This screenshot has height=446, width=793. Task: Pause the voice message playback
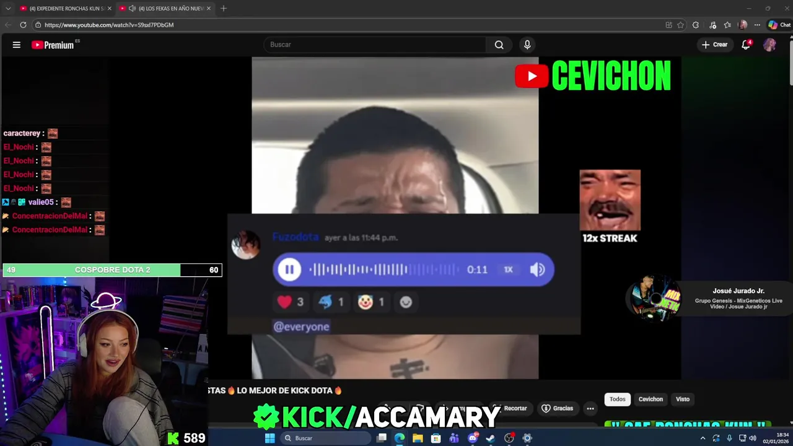click(x=289, y=269)
